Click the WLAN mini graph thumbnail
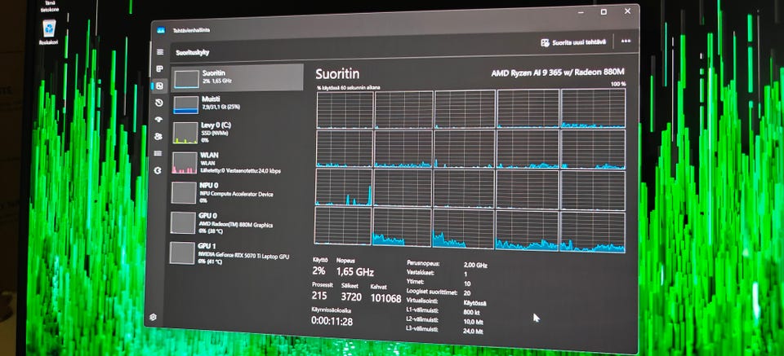Screen dimensions: 784x356 pos(185,163)
